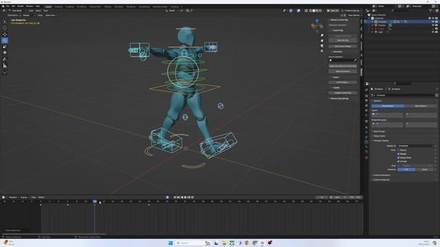Toggle auto keying record button
The image size is (440, 247).
coord(167,198)
